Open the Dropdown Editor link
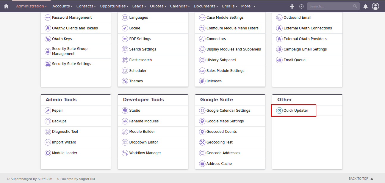385x183 pixels. tap(144, 142)
